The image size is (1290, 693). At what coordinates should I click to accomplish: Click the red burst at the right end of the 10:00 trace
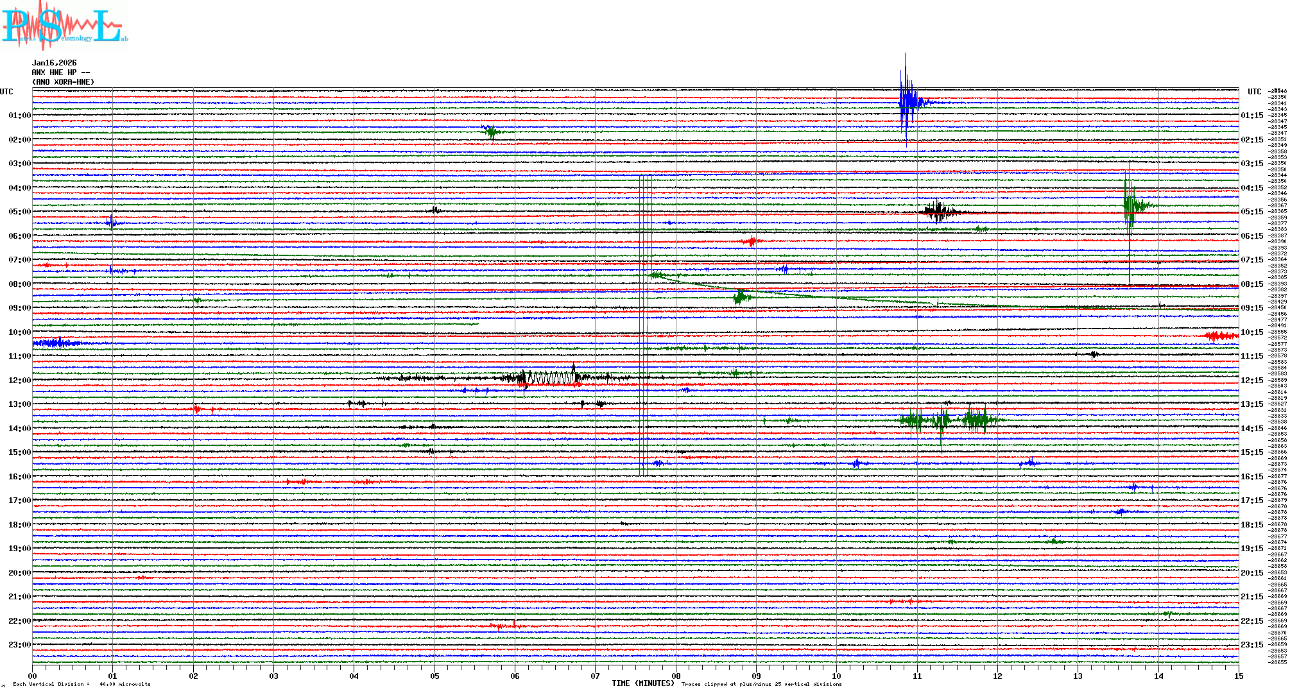coord(1221,336)
